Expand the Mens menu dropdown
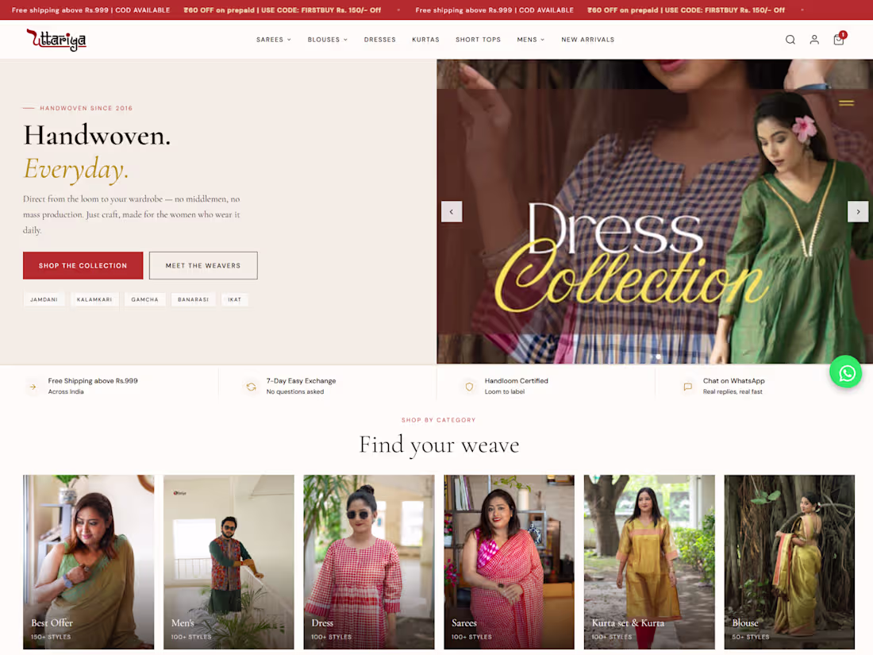This screenshot has width=873, height=655. pyautogui.click(x=531, y=40)
